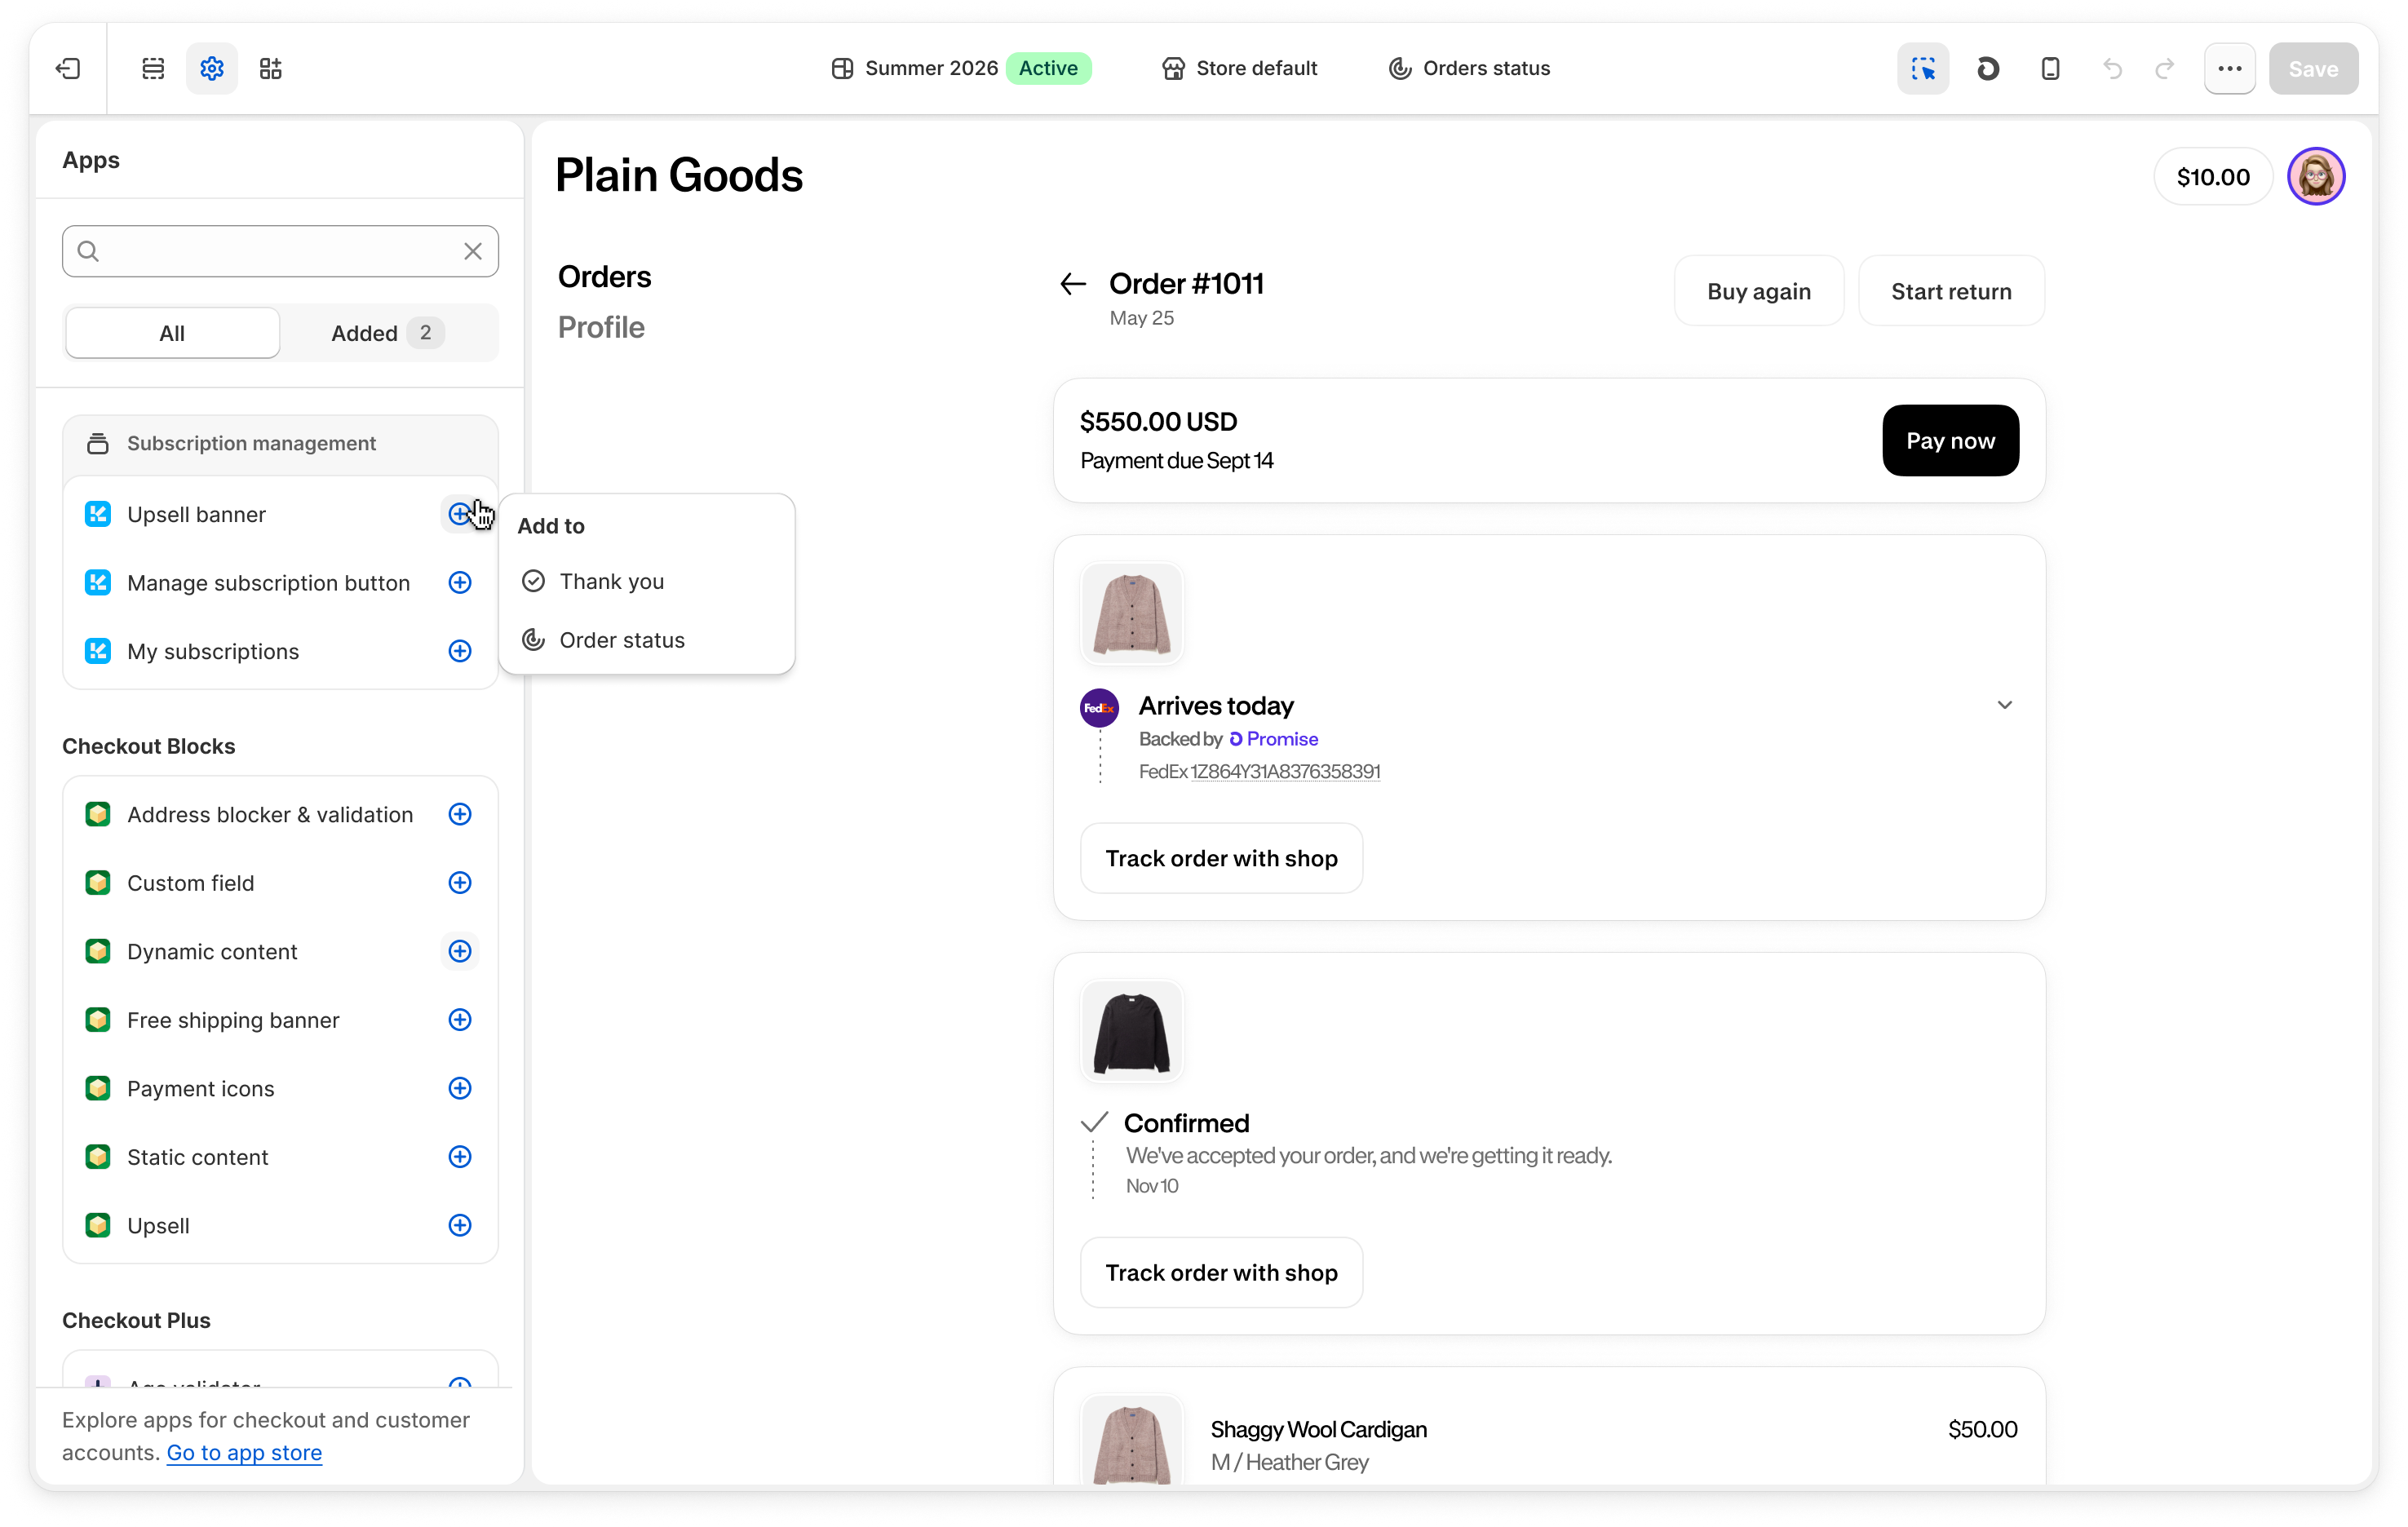Select the All tab
The image size is (2408, 1527).
click(172, 333)
